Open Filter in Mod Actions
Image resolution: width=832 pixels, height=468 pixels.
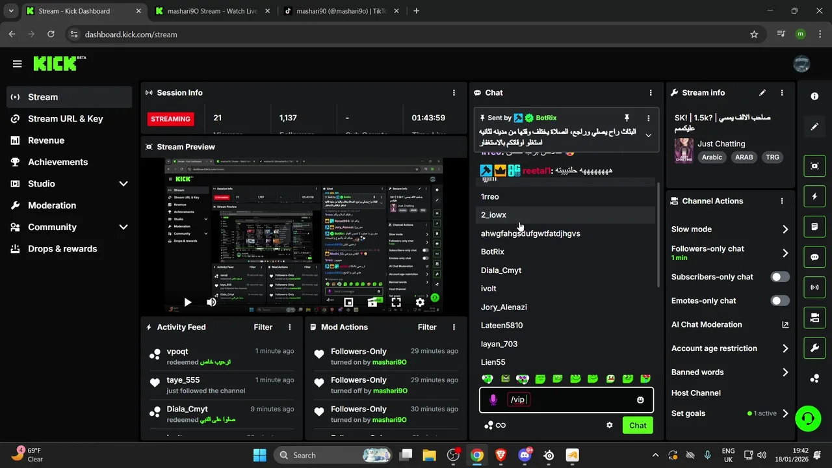tap(427, 327)
